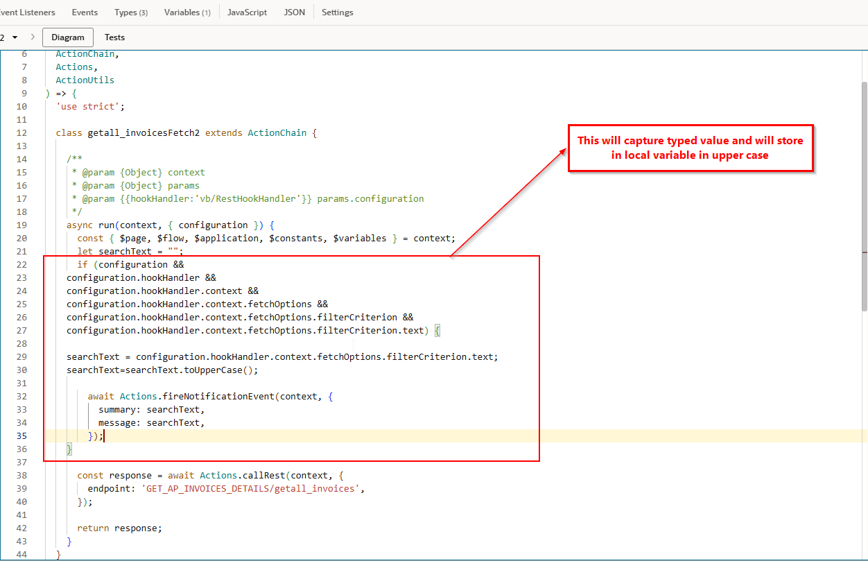Open the action chain selector dropdown arrow
This screenshot has width=868, height=561.
point(15,37)
